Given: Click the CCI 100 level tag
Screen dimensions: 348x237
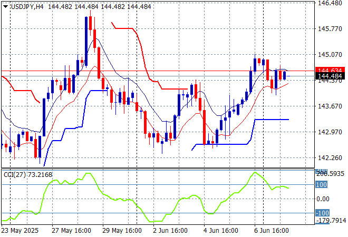Looking at the screenshot, I should [x=322, y=184].
